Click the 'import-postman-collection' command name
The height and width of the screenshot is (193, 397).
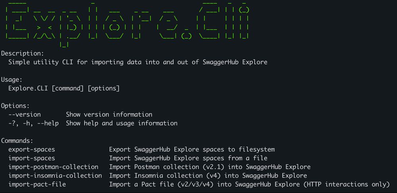tap(53, 167)
